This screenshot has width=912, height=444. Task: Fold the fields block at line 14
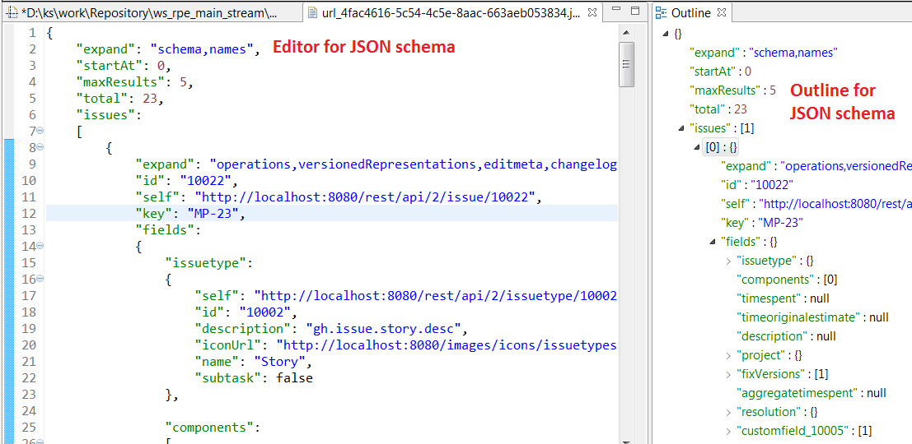40,247
